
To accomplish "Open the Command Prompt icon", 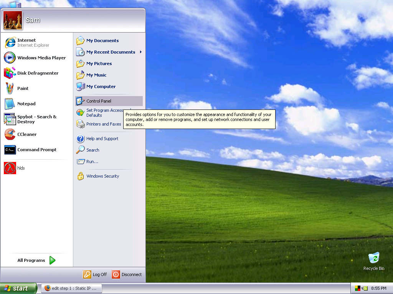I will pyautogui.click(x=10, y=150).
